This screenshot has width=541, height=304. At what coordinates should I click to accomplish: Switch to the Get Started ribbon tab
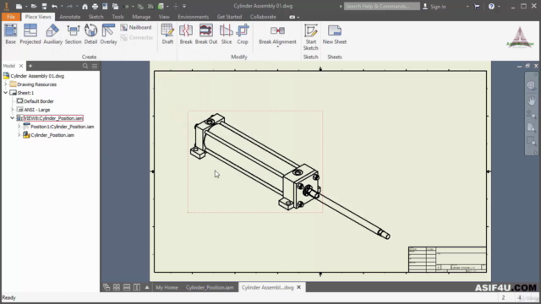(229, 17)
